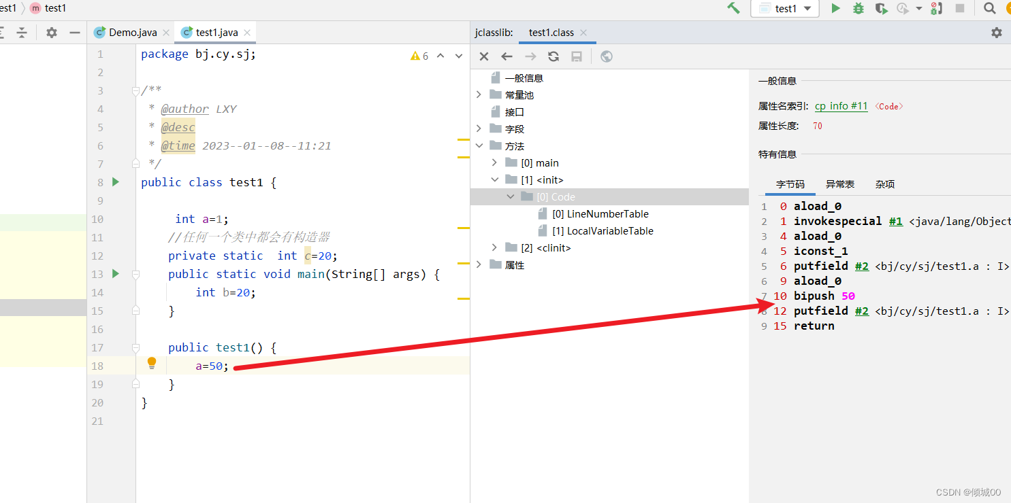Click the jclasslib close X toolbar icon
The width and height of the screenshot is (1011, 503).
pos(484,56)
